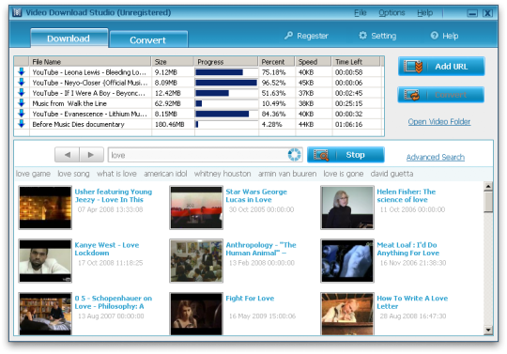Viewport: 507px width, 354px height.
Task: Open Video Folder link
Action: click(x=439, y=121)
